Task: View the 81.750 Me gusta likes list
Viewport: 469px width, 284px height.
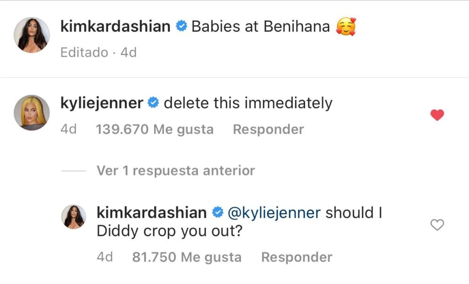Action: (x=186, y=257)
